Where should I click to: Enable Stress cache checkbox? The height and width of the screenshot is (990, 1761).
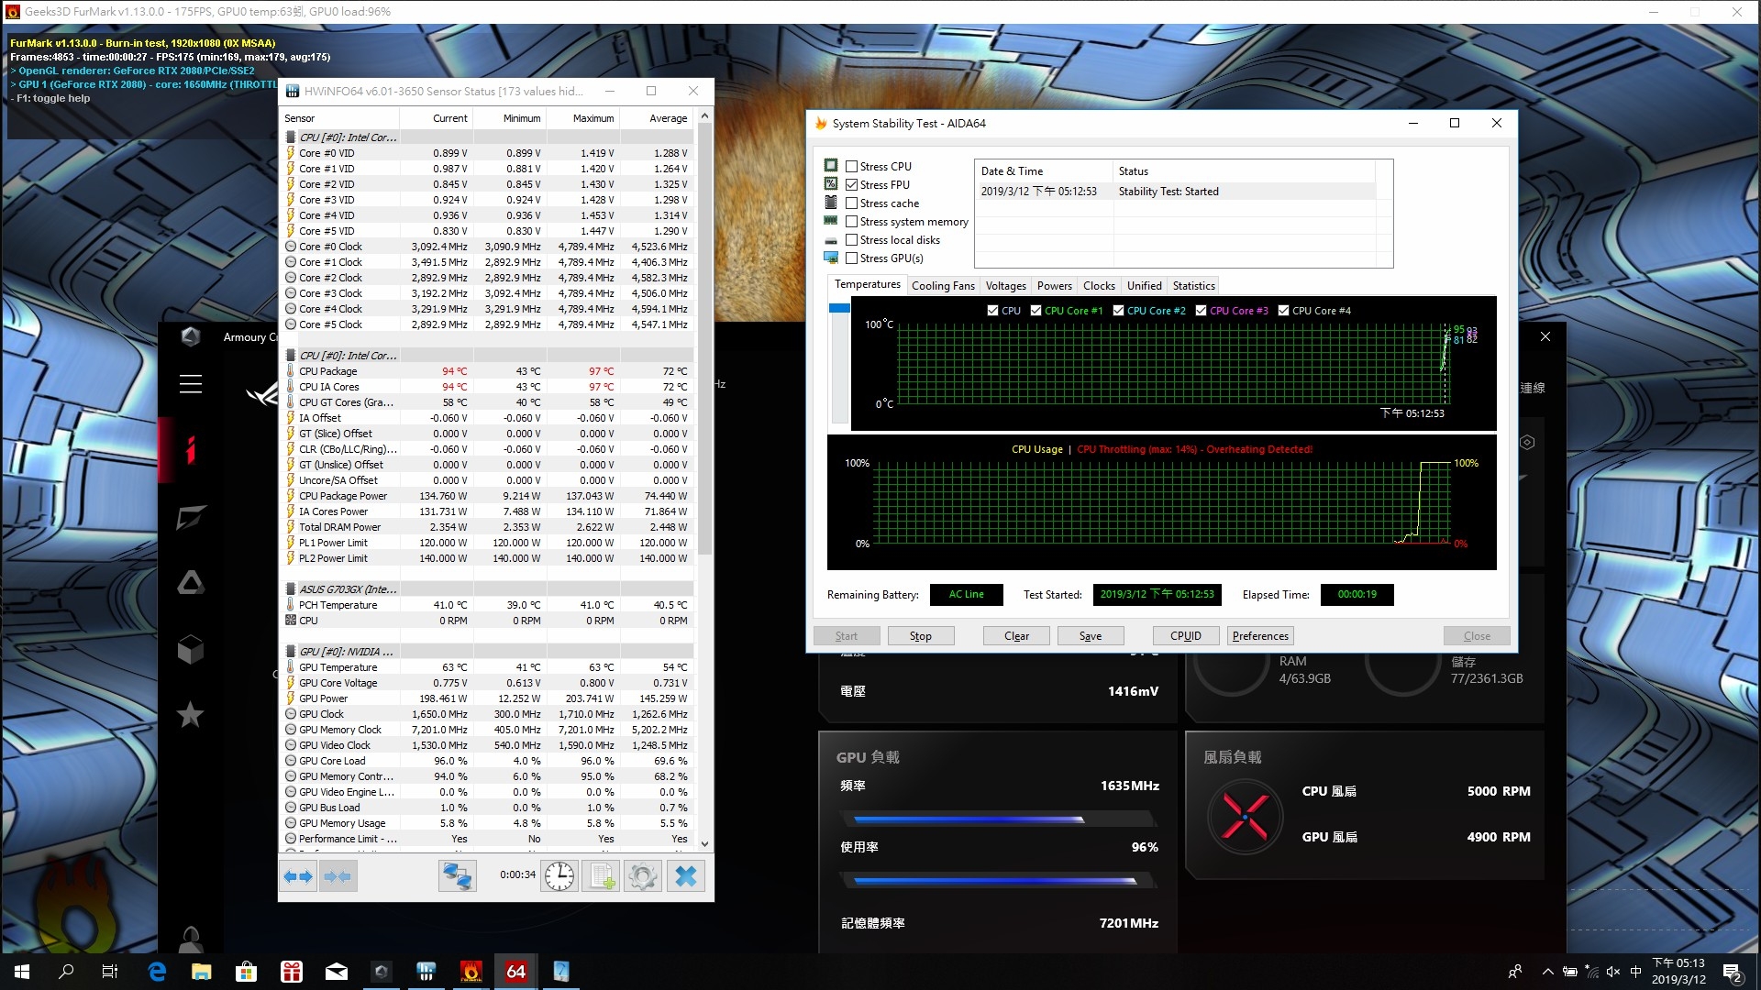[x=852, y=203]
